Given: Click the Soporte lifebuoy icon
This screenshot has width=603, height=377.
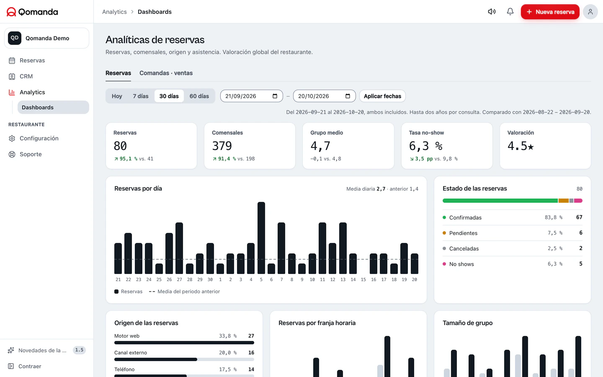Looking at the screenshot, I should (12, 154).
